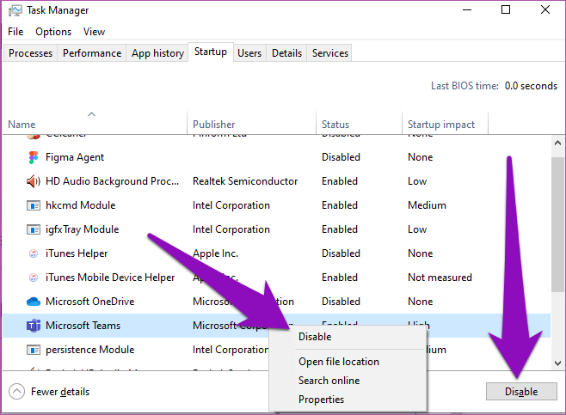Click Medium impact of hkcmd Module
The width and height of the screenshot is (566, 415).
[427, 205]
